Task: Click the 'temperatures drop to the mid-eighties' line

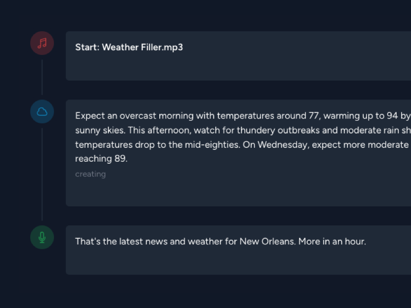Action: (243, 145)
